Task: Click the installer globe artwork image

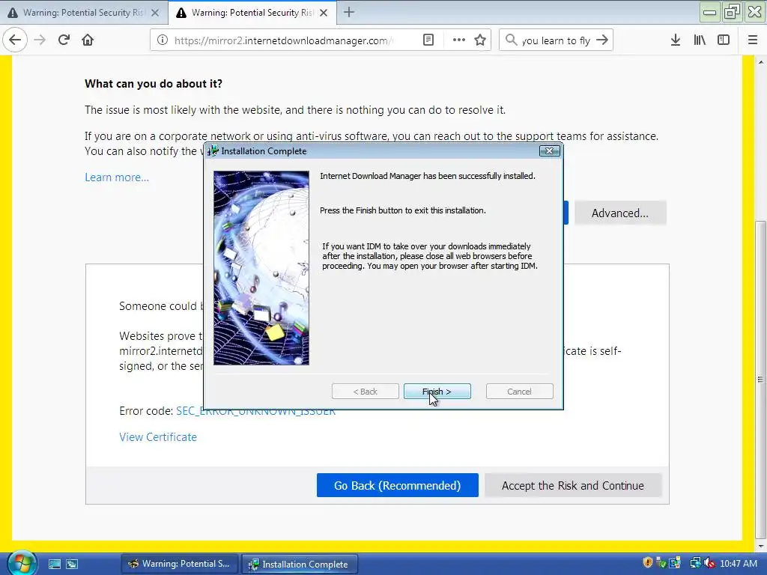Action: 261,267
